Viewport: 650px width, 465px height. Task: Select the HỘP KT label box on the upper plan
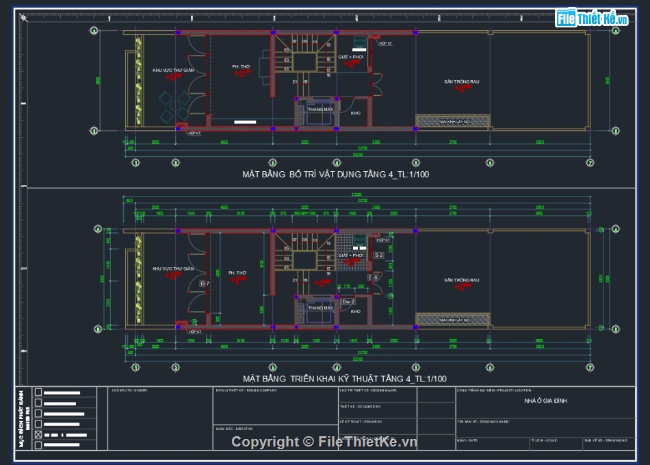pyautogui.click(x=385, y=42)
